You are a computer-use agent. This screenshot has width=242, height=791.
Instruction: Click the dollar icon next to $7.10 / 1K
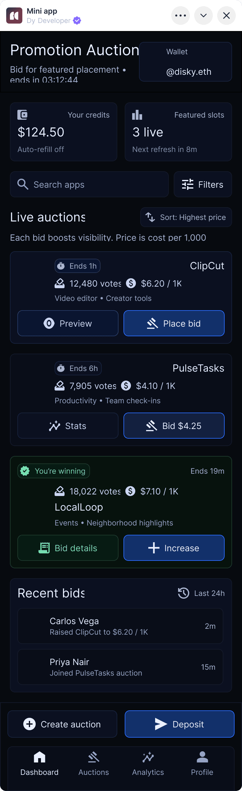point(131,491)
